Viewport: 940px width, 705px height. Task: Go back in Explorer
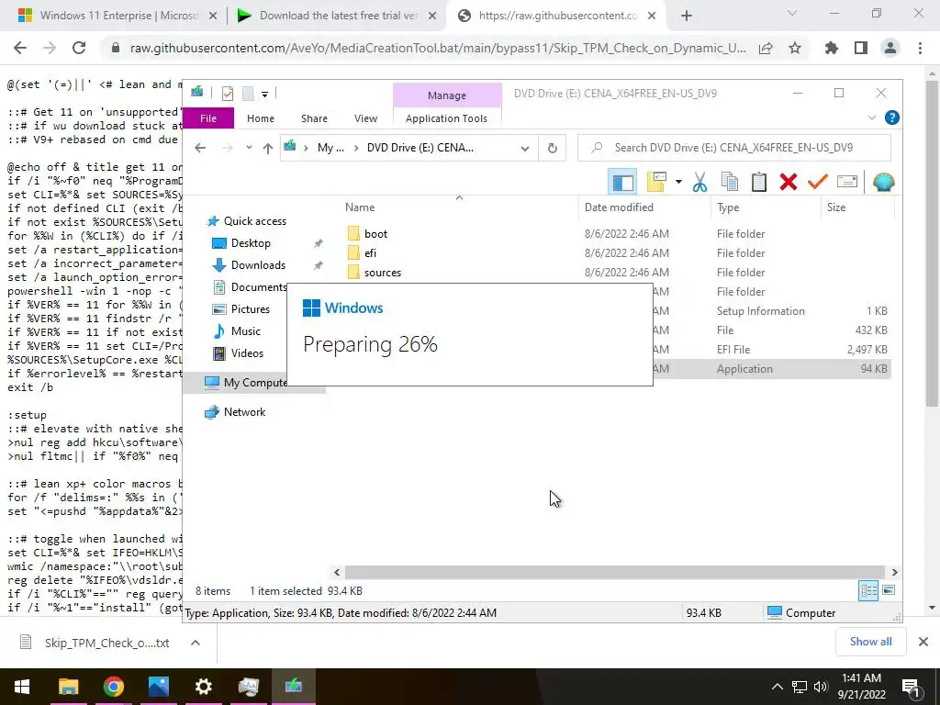click(200, 148)
